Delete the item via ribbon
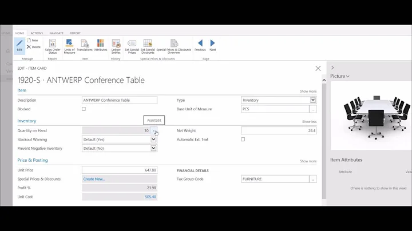 click(34, 47)
